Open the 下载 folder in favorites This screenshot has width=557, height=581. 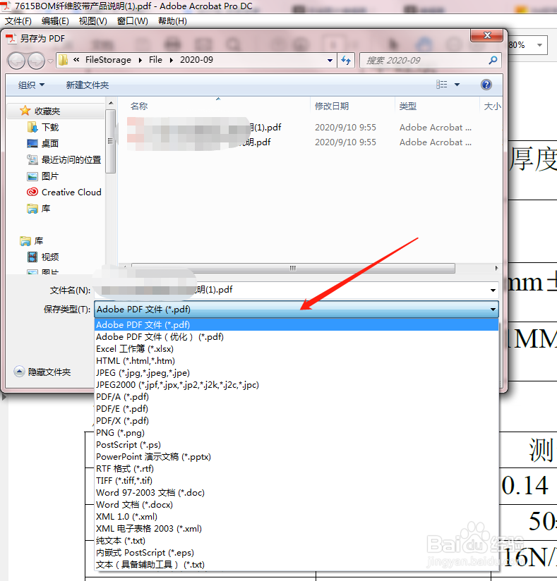(43, 128)
